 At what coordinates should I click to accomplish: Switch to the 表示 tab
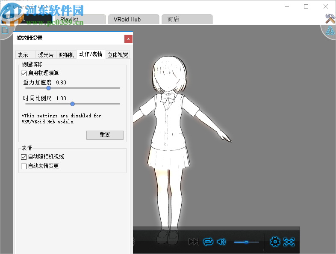pyautogui.click(x=26, y=55)
